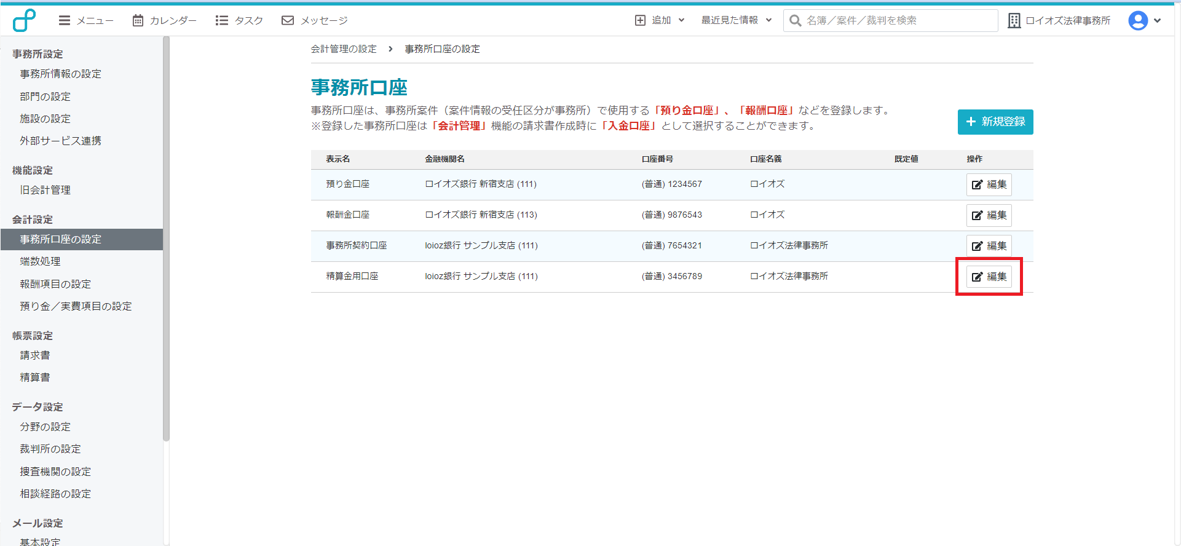Click the 預り金口座 display name cell

pyautogui.click(x=348, y=184)
